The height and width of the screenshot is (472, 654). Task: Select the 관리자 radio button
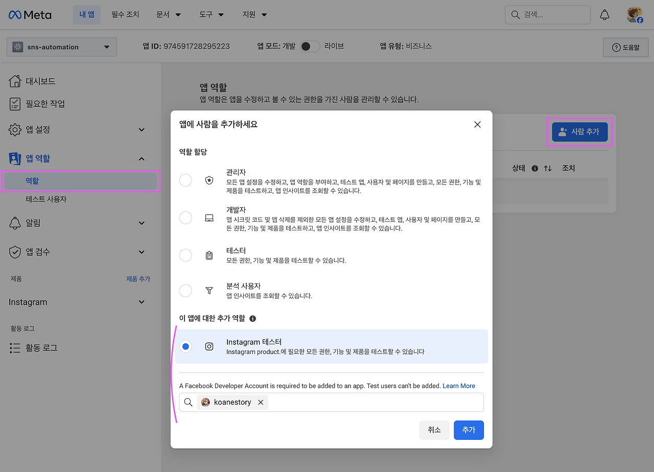[186, 180]
